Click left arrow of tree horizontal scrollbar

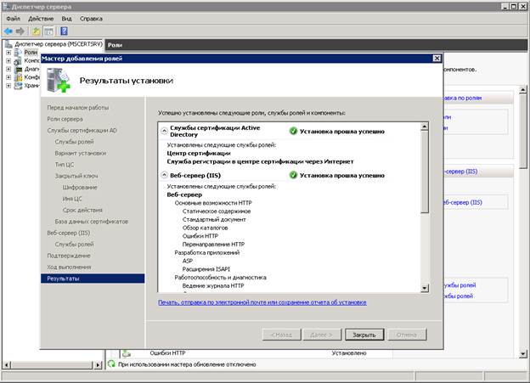click(7, 365)
